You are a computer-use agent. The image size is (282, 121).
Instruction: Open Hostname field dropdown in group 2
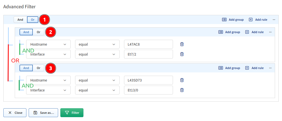[x=48, y=44]
